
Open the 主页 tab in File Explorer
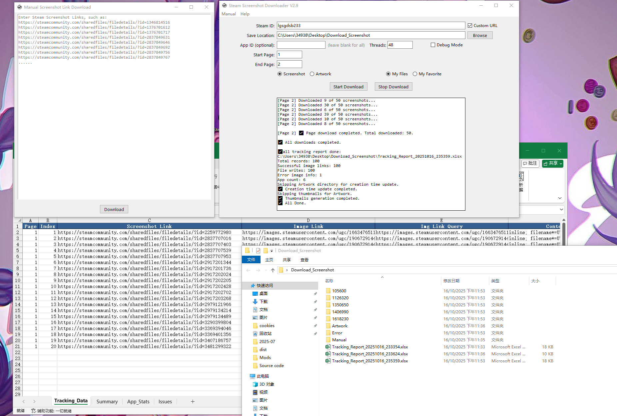click(269, 260)
